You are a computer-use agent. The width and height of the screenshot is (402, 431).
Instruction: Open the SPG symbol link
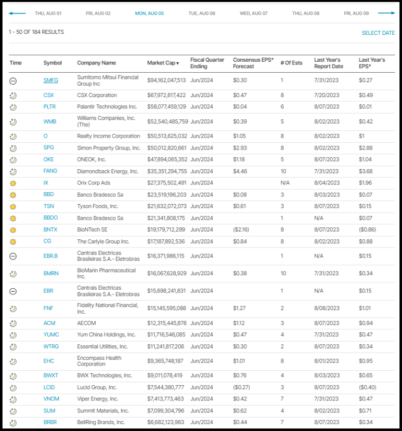coord(48,147)
